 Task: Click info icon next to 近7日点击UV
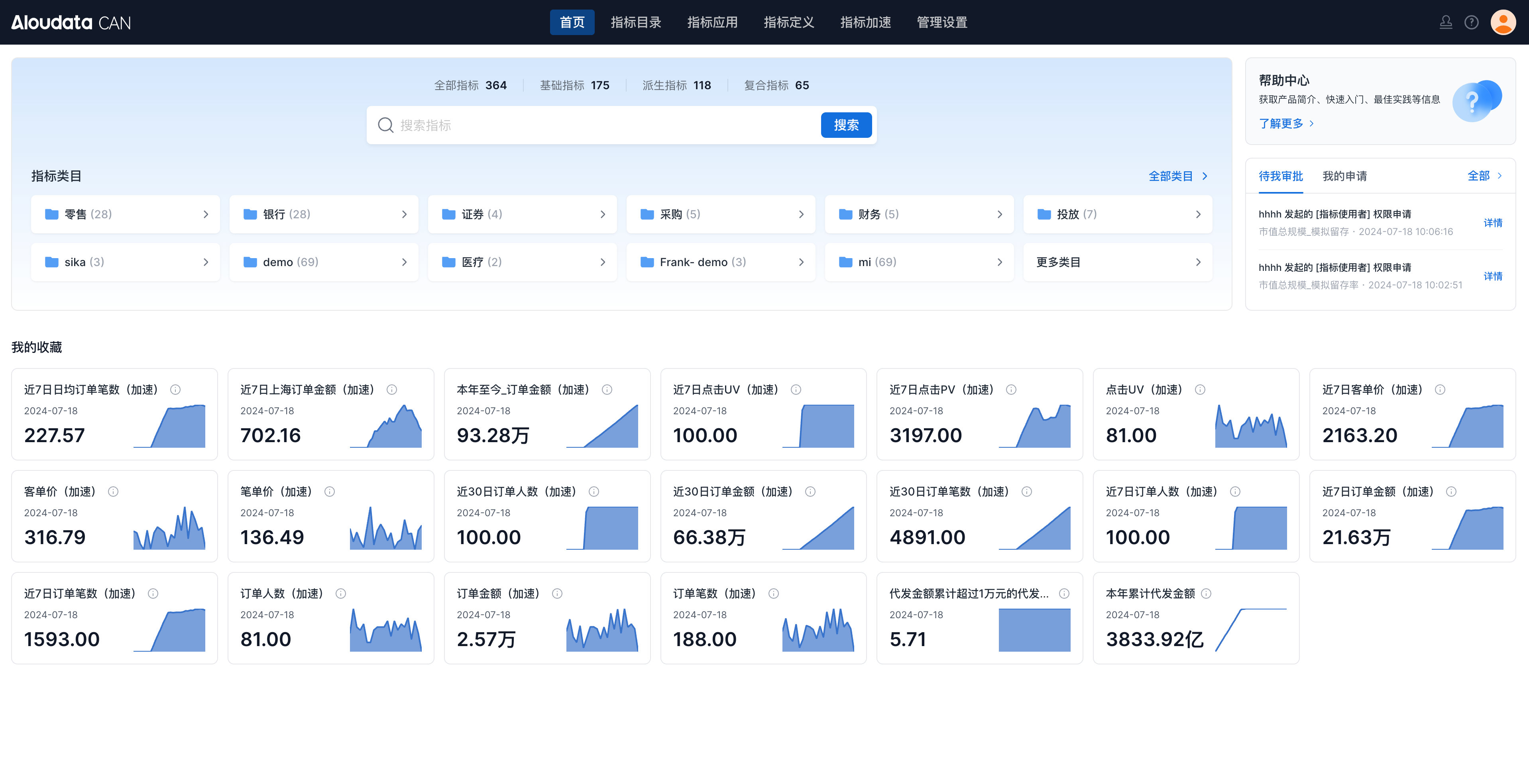point(796,390)
